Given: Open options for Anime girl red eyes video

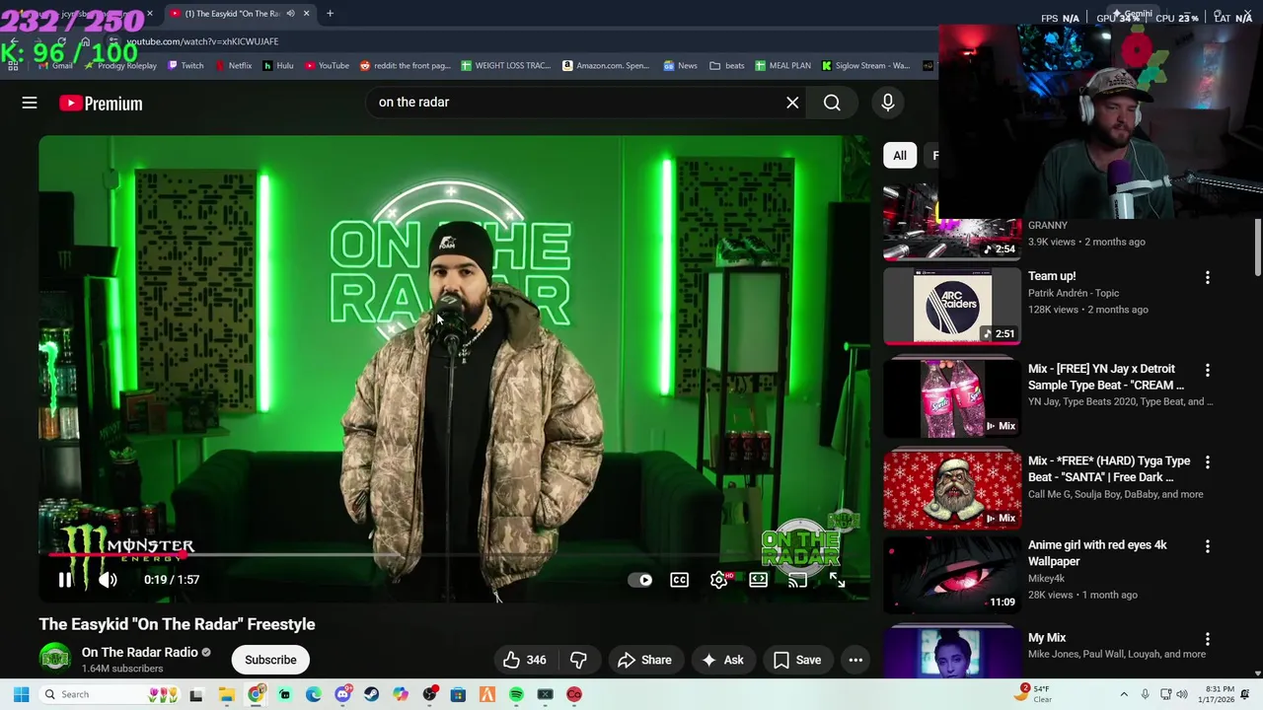Looking at the screenshot, I should pos(1207,546).
